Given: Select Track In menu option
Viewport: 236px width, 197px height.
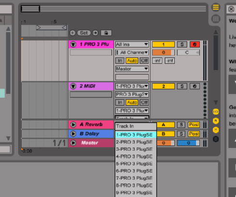Looking at the screenshot, I should (x=136, y=126).
